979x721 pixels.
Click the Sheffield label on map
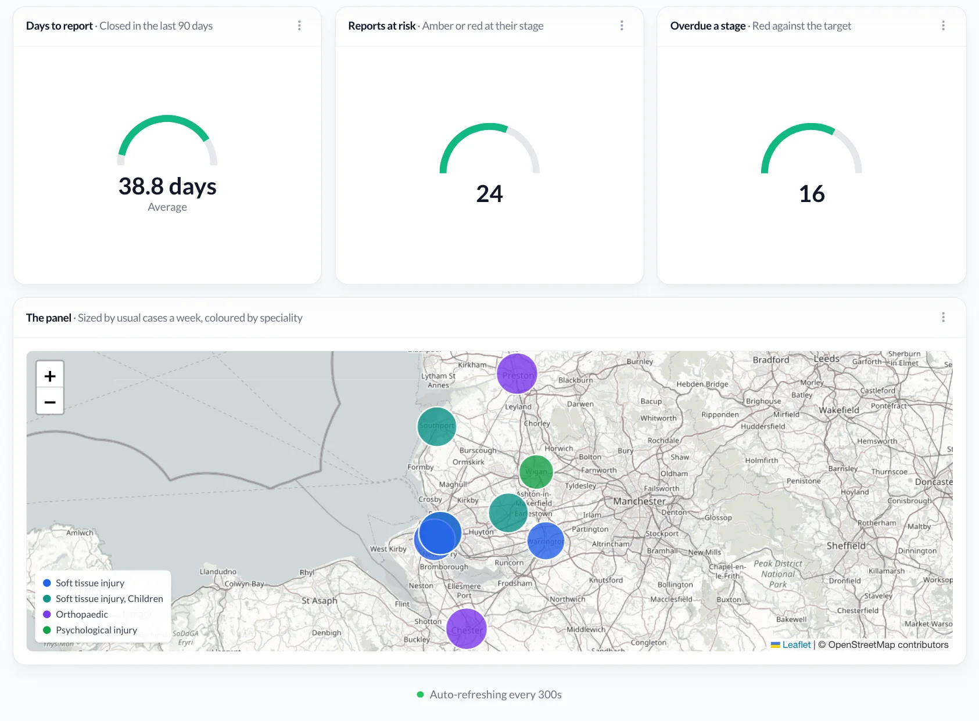846,546
